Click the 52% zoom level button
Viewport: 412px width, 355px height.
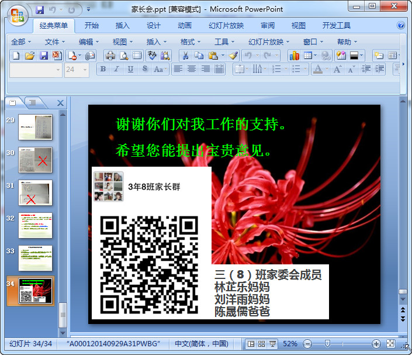point(290,344)
